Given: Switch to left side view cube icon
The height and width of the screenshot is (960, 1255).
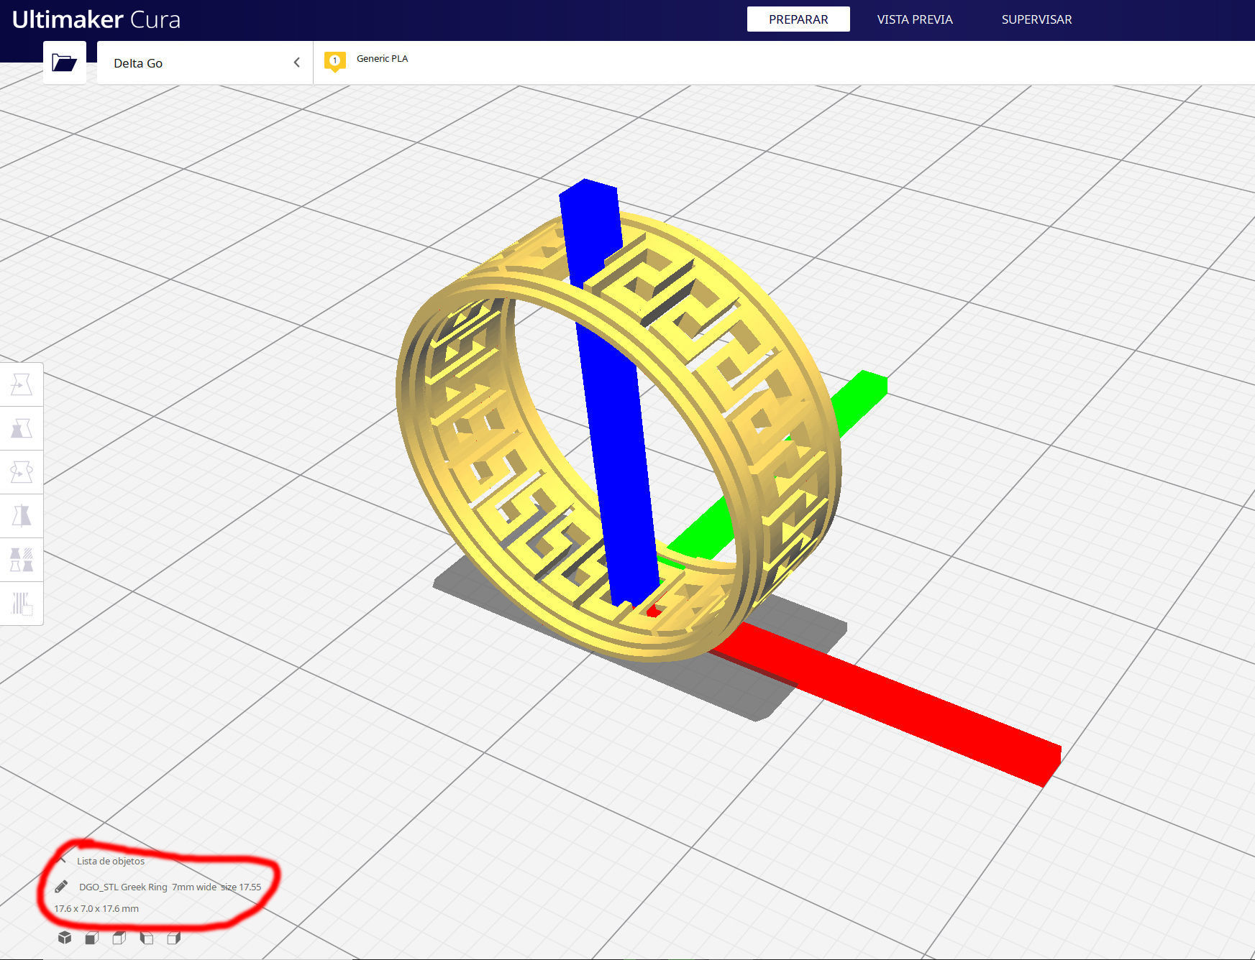Looking at the screenshot, I should (147, 938).
